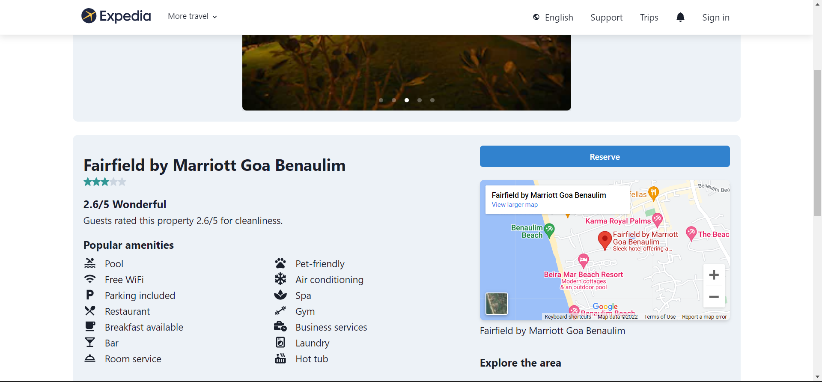Click the Free WiFi icon
Image resolution: width=822 pixels, height=382 pixels.
pos(90,279)
